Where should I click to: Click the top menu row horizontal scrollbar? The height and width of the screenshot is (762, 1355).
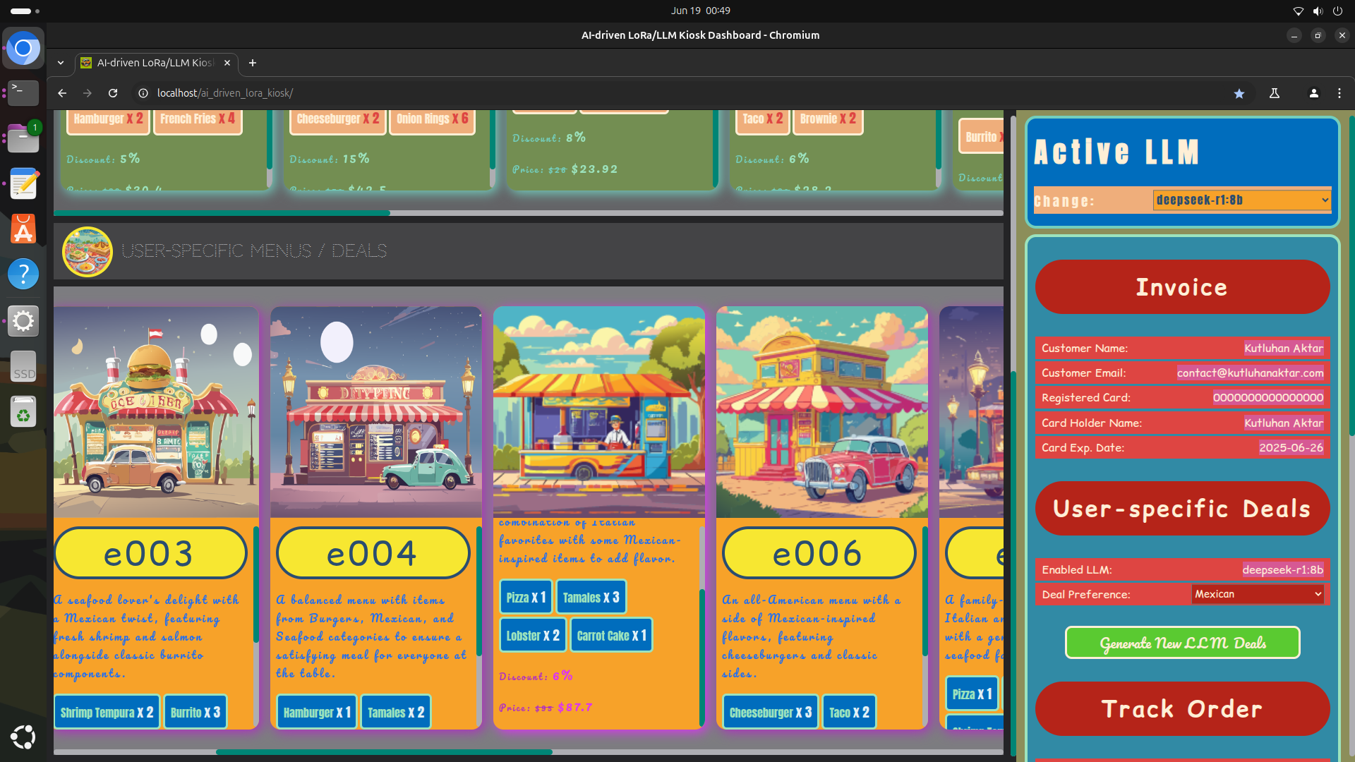222,212
